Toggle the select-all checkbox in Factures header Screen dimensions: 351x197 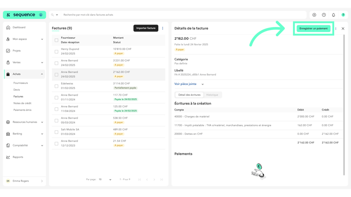coord(57,40)
